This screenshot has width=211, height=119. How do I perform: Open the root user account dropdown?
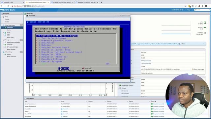pyautogui.click(x=178, y=10)
